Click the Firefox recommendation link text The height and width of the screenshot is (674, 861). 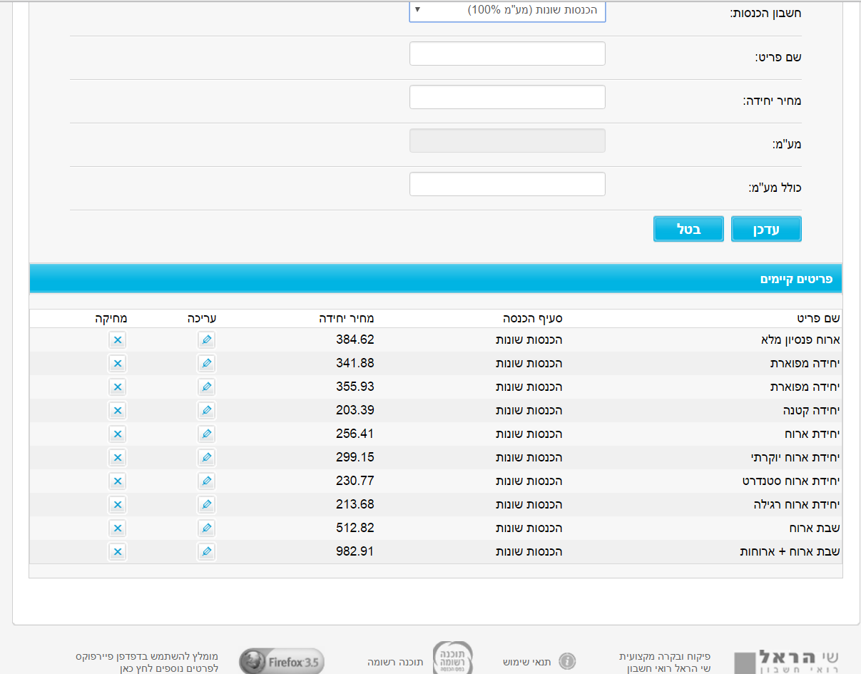coord(147,662)
